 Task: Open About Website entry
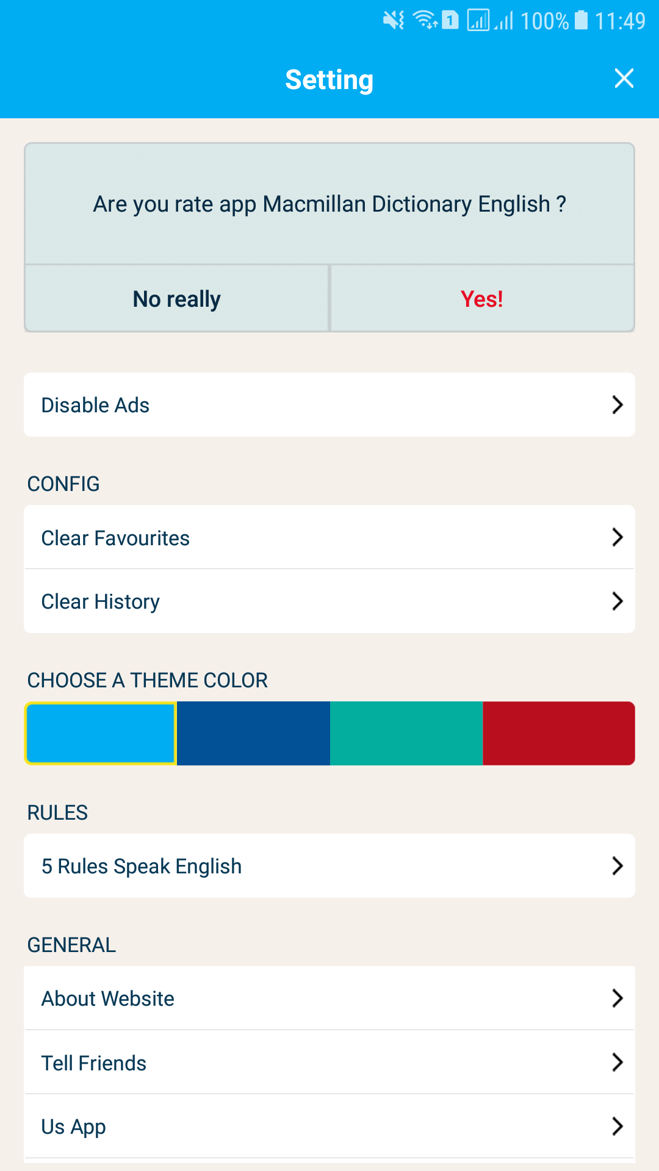329,998
